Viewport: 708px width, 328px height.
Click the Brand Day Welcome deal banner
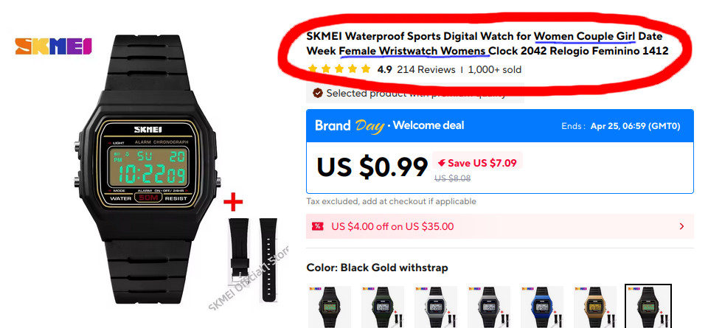[500, 126]
